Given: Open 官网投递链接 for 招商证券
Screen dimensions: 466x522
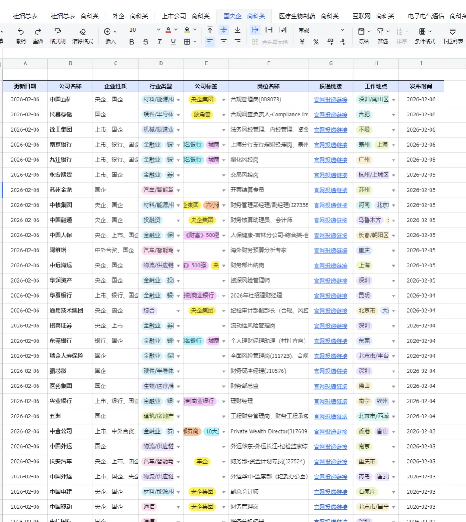Looking at the screenshot, I should (331, 326).
